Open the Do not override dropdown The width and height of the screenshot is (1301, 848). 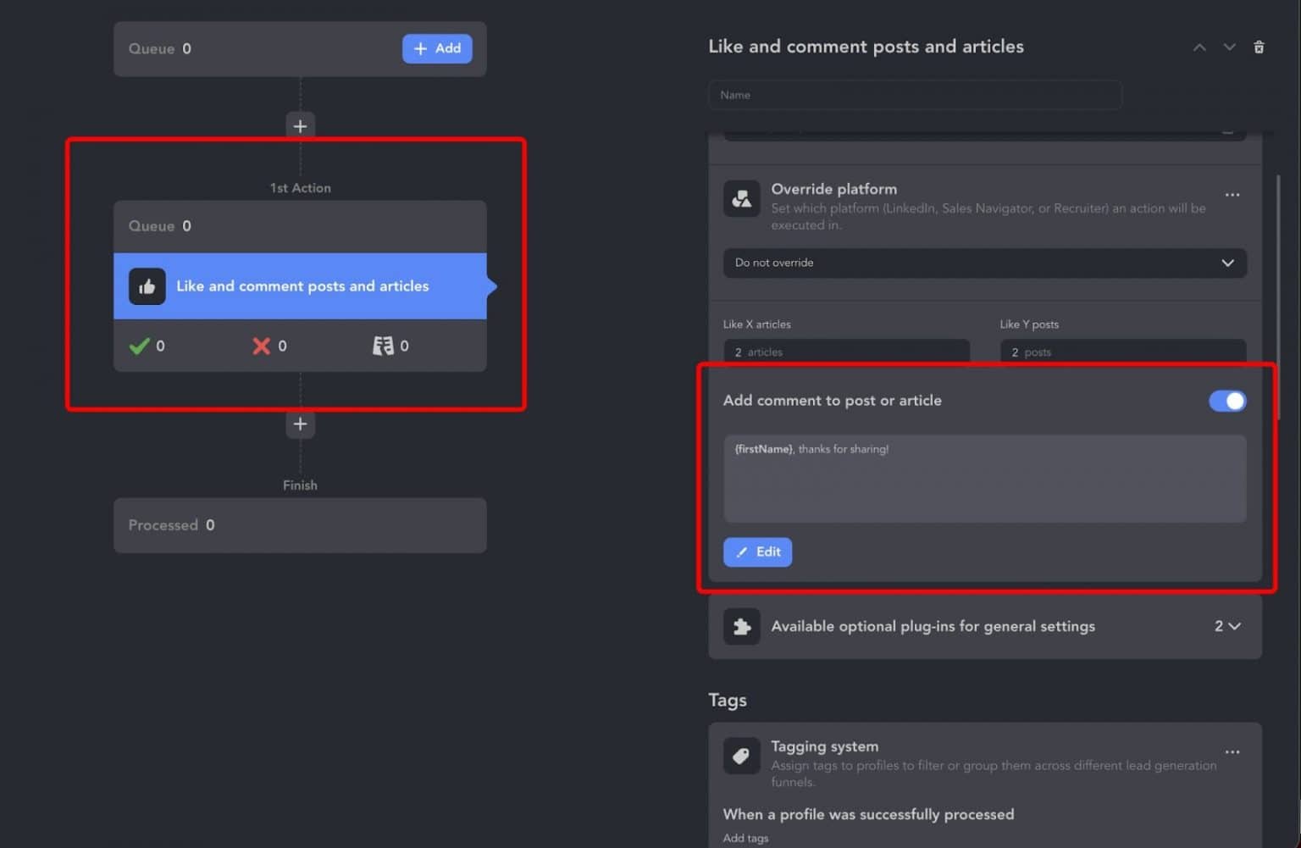coord(984,263)
